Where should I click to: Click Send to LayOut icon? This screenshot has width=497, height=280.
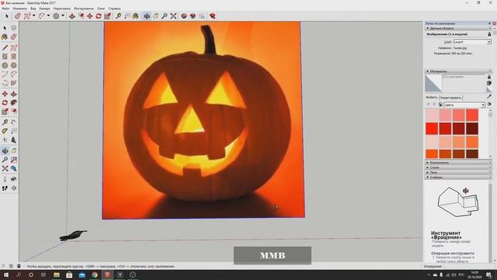tap(202, 16)
